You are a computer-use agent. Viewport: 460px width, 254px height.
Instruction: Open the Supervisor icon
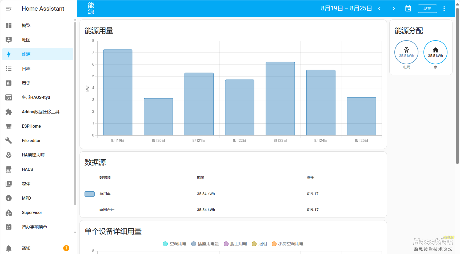9,212
